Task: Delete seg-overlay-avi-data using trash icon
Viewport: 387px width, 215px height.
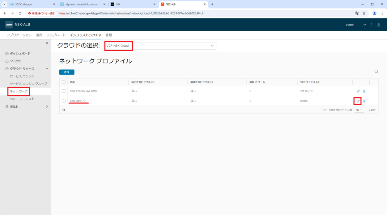Action: pos(364,91)
